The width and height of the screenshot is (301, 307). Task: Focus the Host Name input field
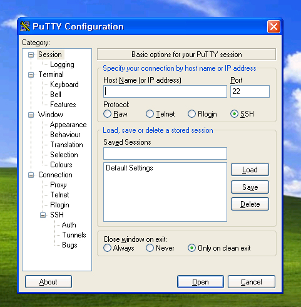click(x=165, y=91)
